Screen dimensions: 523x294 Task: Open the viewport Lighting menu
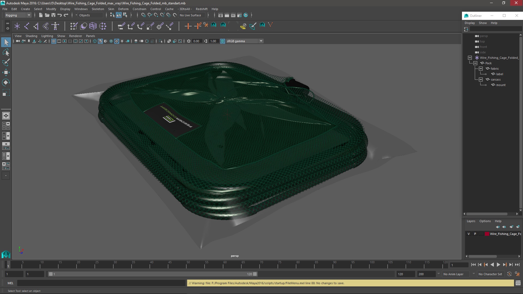click(47, 36)
